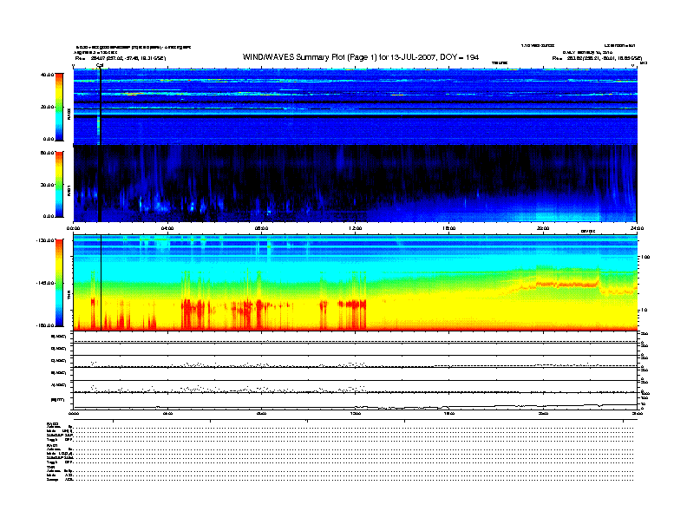
Task: Click the red-orange line feature in TNR spectrogram
Action: (x=568, y=285)
